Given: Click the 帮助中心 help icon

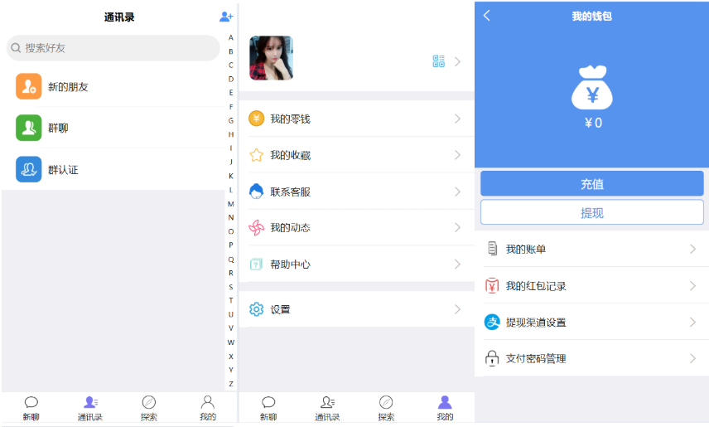Looking at the screenshot, I should (x=257, y=264).
